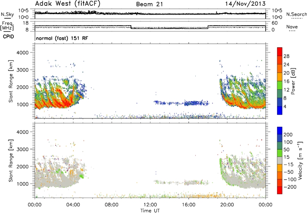Viewport: 307px width, 213px height.
Task: Click '60' on the Nave axis
Action: click(x=274, y=23)
